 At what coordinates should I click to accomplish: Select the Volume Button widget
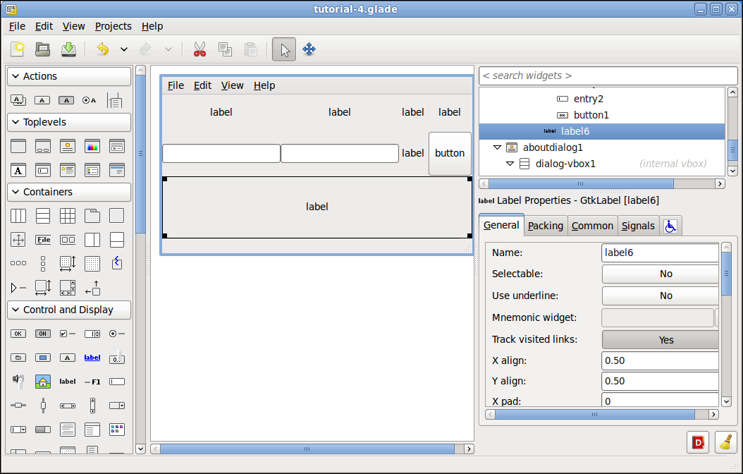[18, 381]
